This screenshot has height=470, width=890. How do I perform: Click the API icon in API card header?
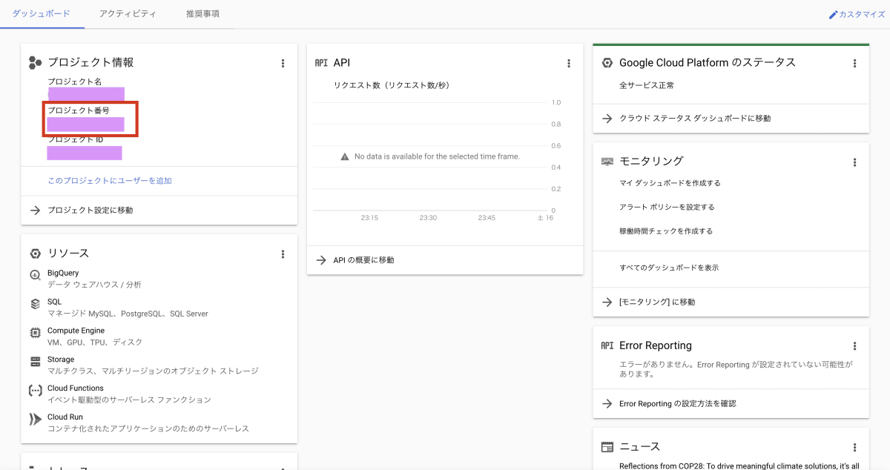pyautogui.click(x=321, y=63)
